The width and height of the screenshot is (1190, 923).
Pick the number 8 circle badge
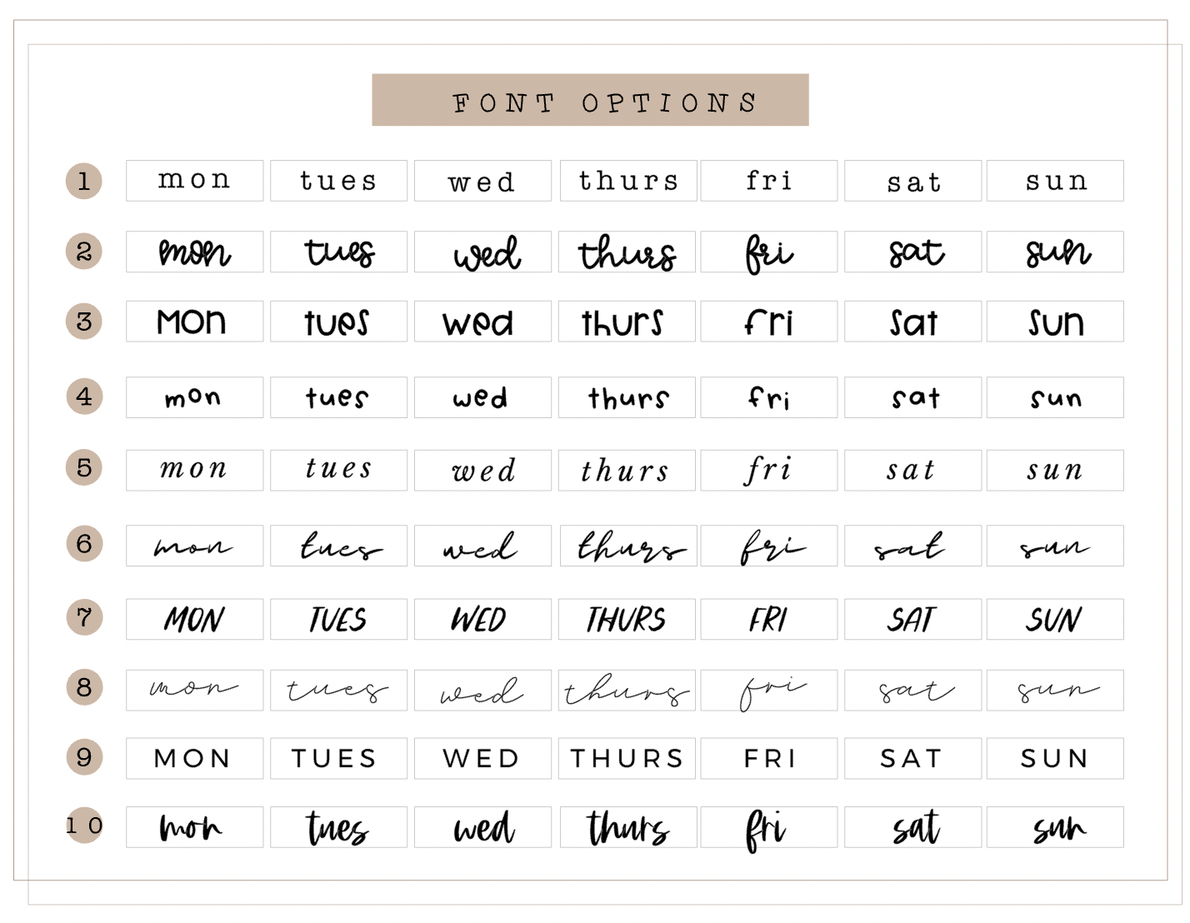[x=84, y=687]
